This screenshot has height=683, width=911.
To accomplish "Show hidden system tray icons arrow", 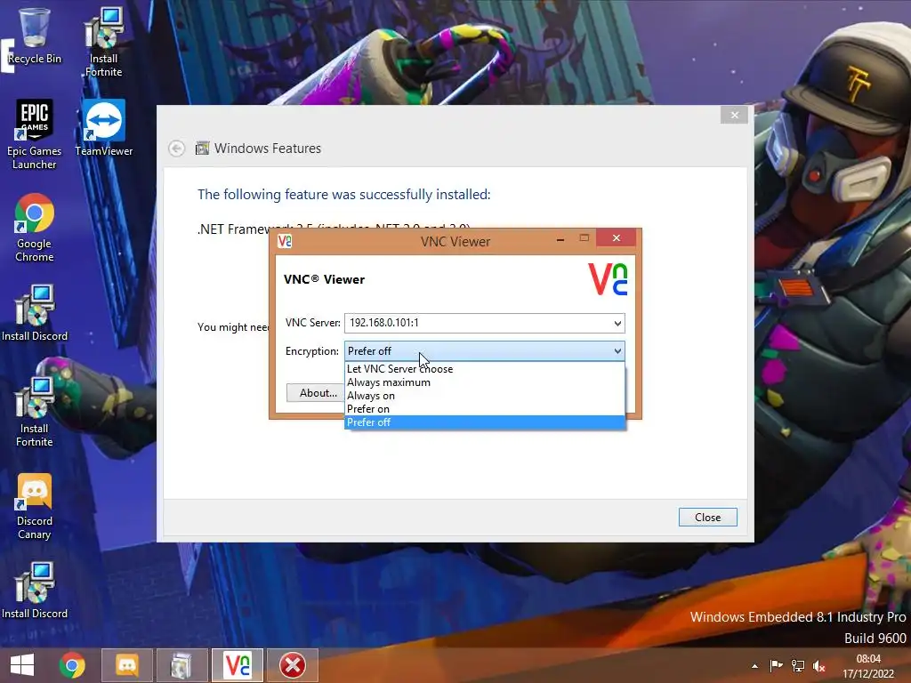I will pos(754,666).
